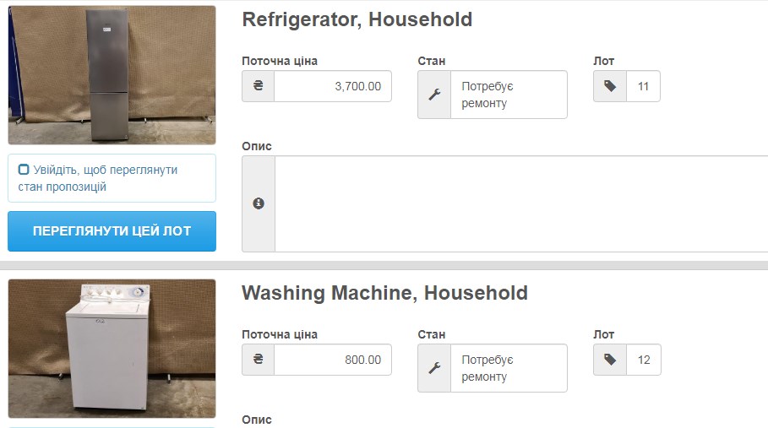Toggle checkbox next to 'Увійдіть' bid status
This screenshot has width=768, height=428.
[24, 170]
